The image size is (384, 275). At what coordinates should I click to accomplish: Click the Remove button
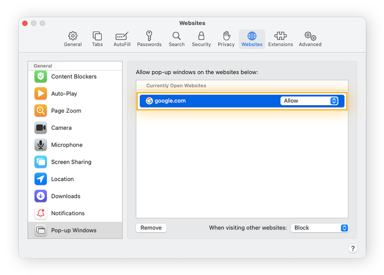coord(151,228)
